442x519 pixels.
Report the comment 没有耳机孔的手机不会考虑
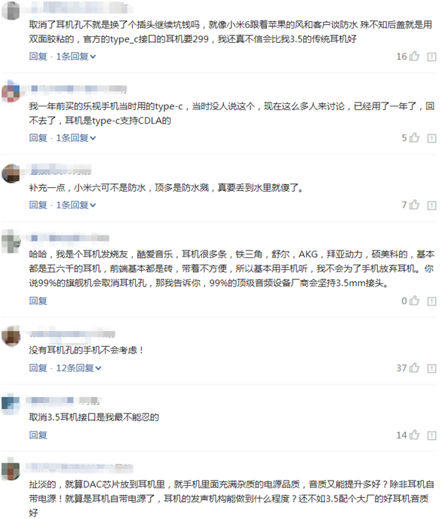click(x=431, y=368)
